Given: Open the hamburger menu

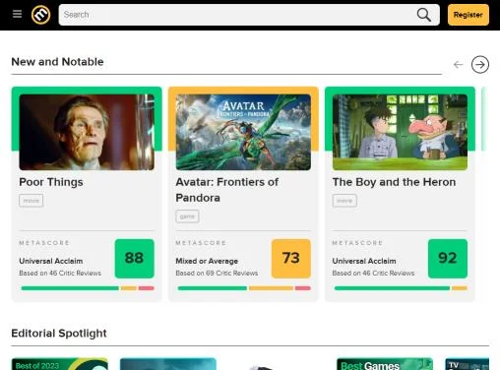Looking at the screenshot, I should click(x=17, y=14).
